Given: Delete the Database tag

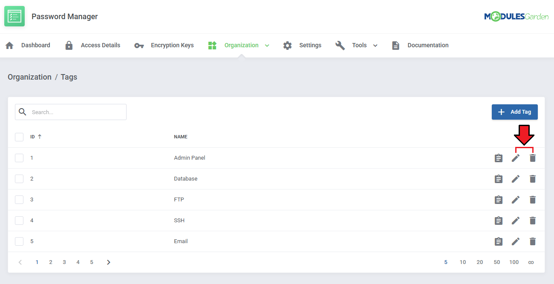Looking at the screenshot, I should tap(533, 179).
